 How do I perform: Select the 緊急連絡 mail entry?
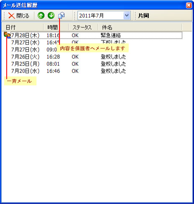(x=96, y=35)
